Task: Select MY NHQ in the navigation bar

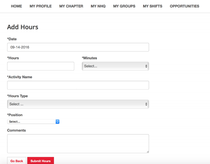Action: (98, 6)
